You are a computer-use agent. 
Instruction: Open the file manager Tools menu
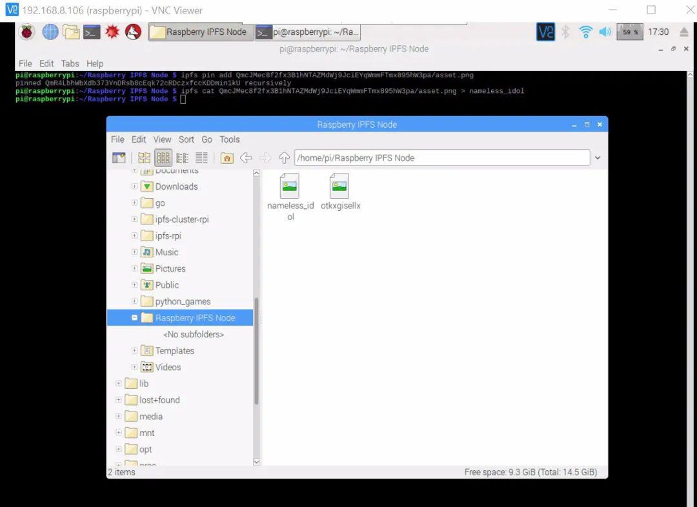(229, 139)
